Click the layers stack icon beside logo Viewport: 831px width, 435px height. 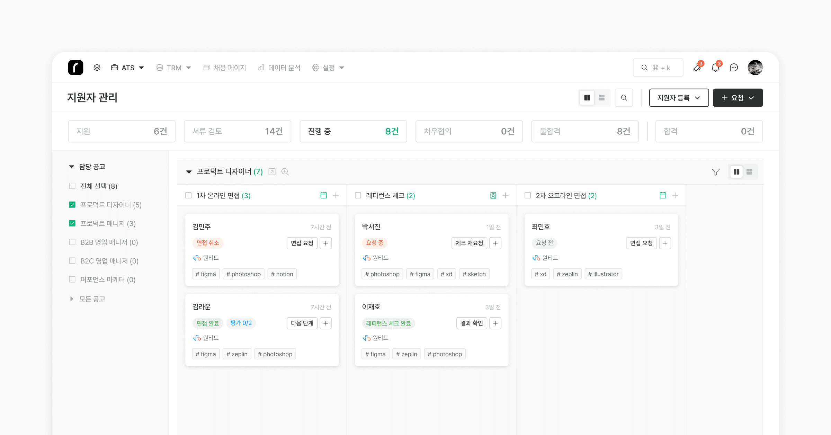tap(97, 68)
